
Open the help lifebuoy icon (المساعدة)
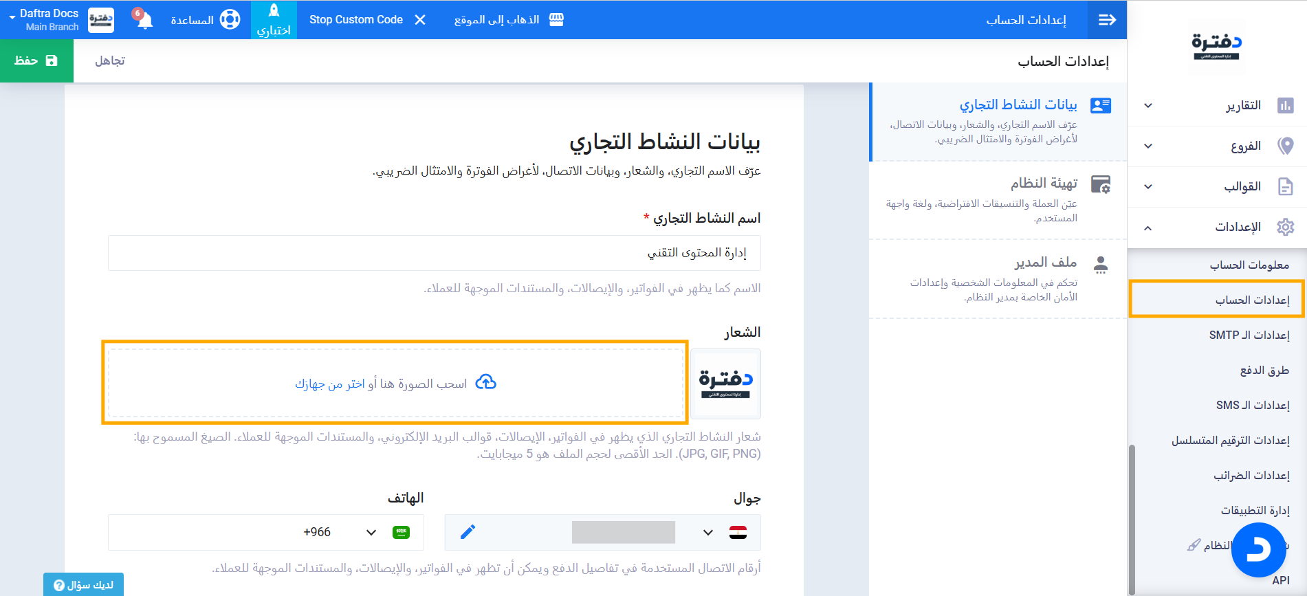point(230,20)
